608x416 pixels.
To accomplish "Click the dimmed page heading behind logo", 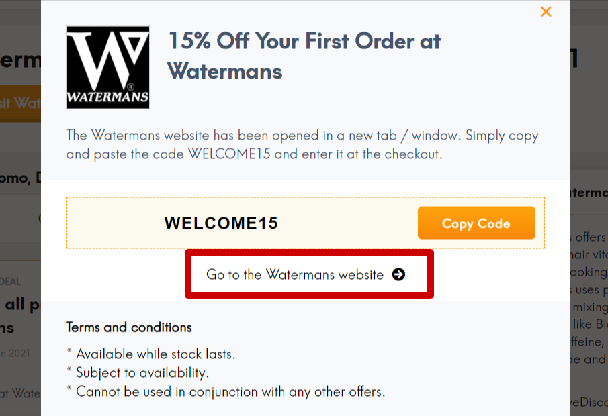I will coord(20,60).
